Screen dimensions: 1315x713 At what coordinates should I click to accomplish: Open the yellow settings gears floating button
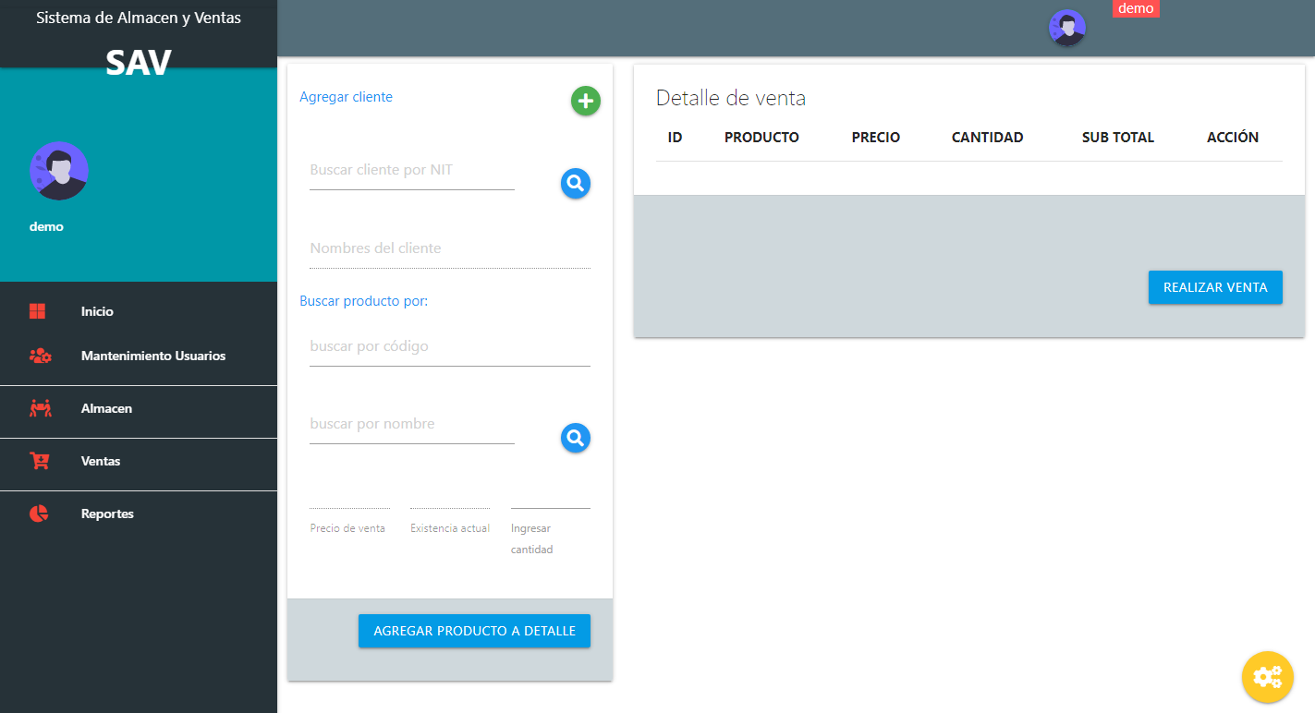pyautogui.click(x=1267, y=677)
